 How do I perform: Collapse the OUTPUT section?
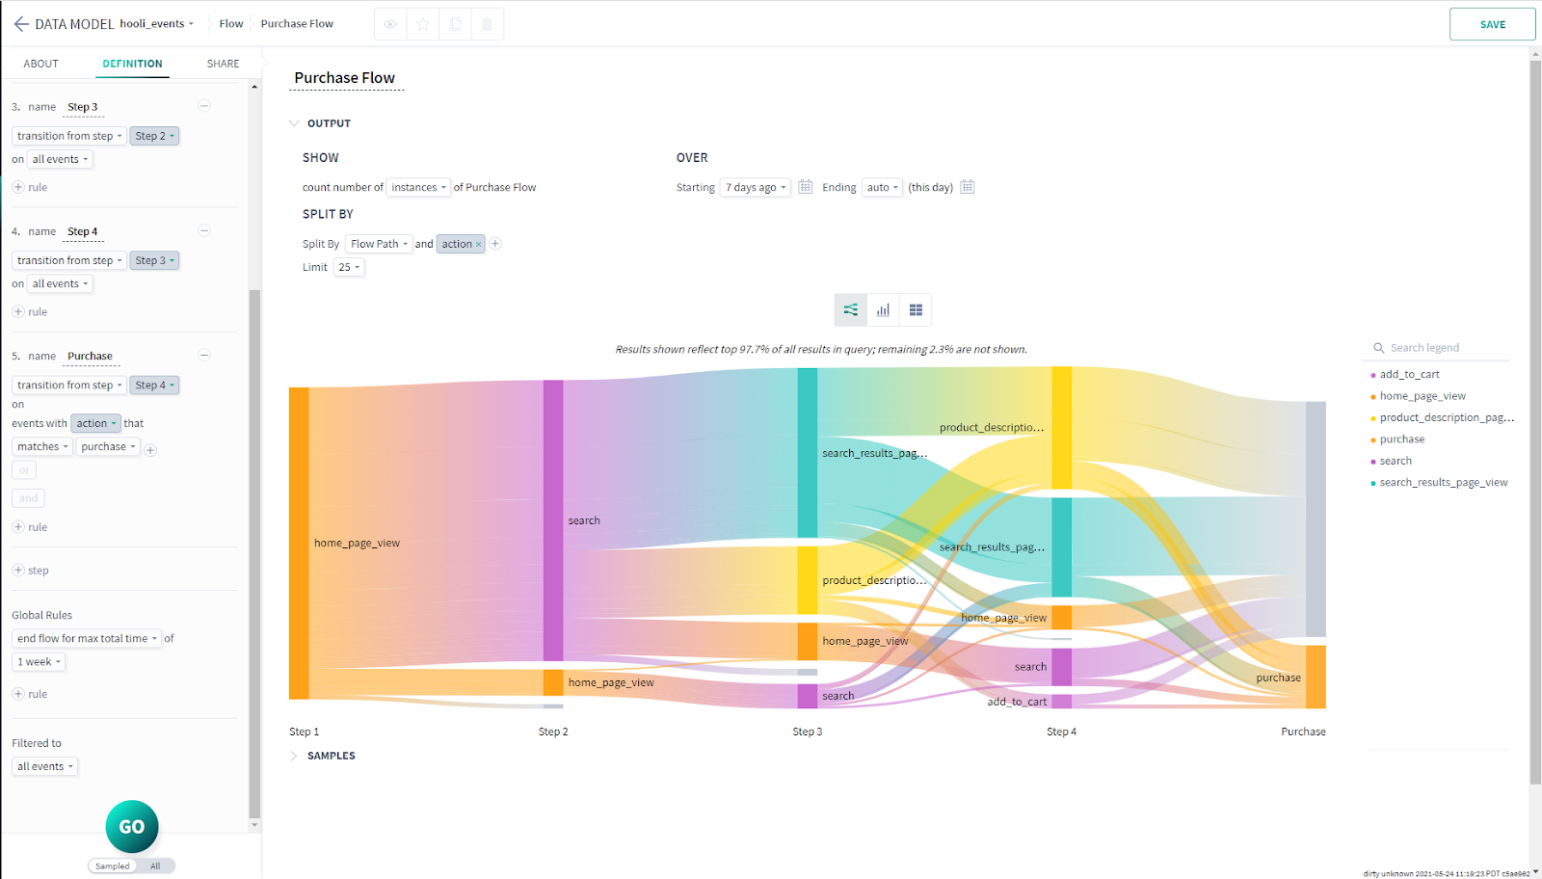(295, 123)
